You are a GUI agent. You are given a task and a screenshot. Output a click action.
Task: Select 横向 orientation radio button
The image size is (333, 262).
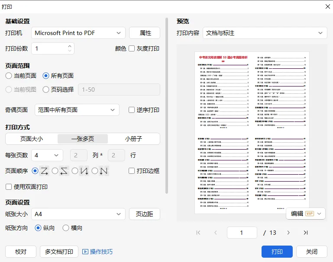tap(66, 228)
